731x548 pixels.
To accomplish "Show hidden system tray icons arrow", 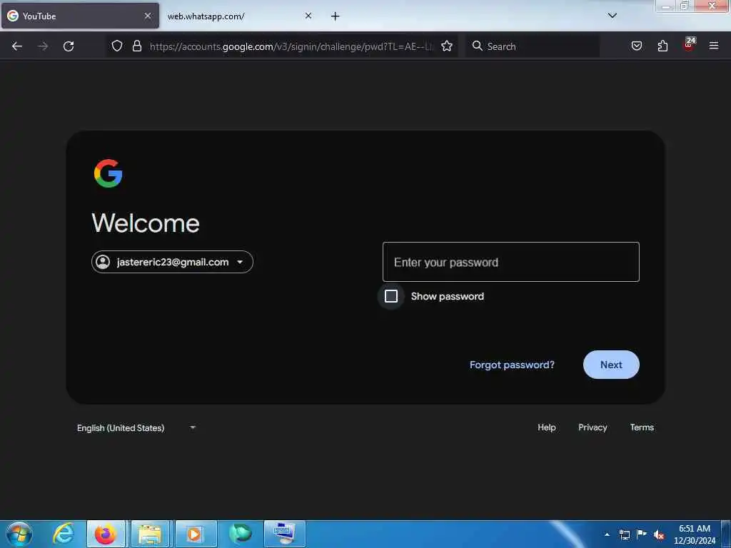I will coord(607,534).
